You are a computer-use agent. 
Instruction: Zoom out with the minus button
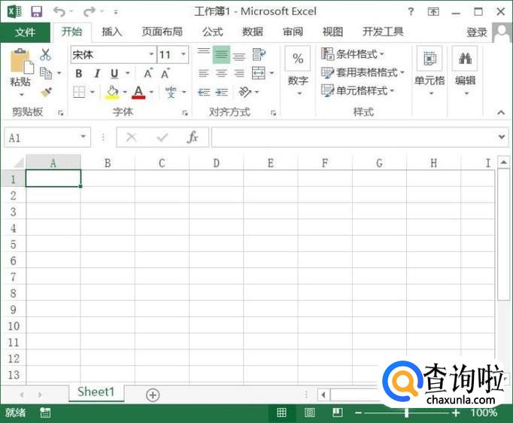[x=358, y=413]
